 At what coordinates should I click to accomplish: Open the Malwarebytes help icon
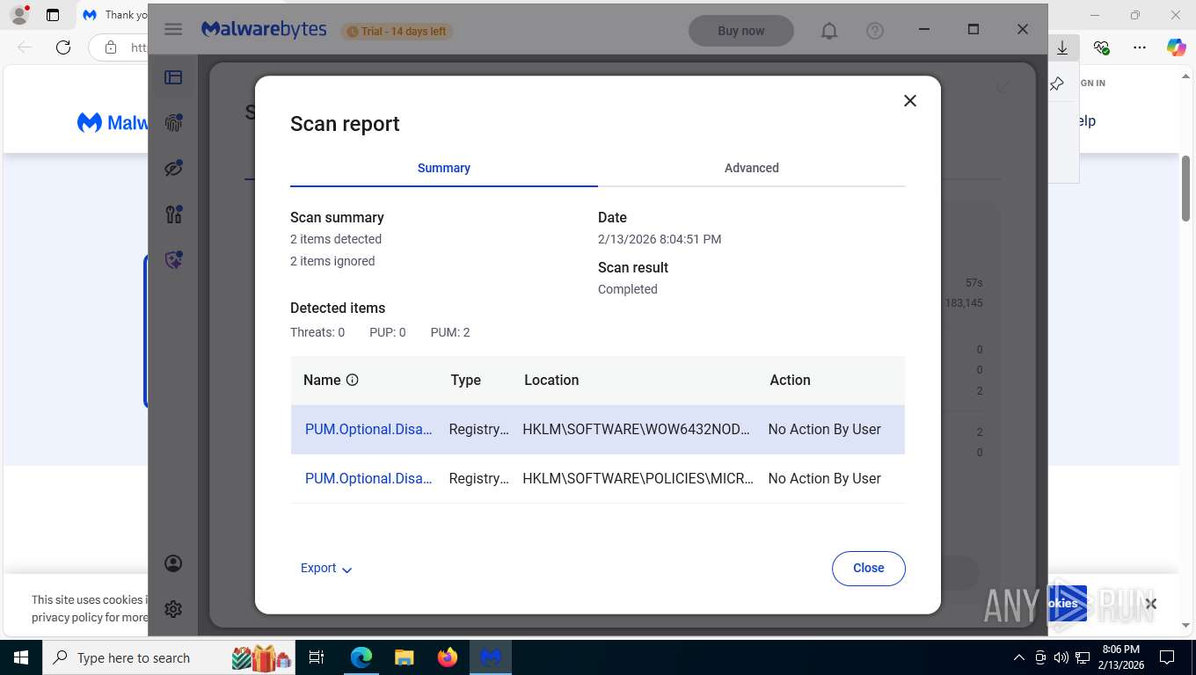pyautogui.click(x=875, y=31)
